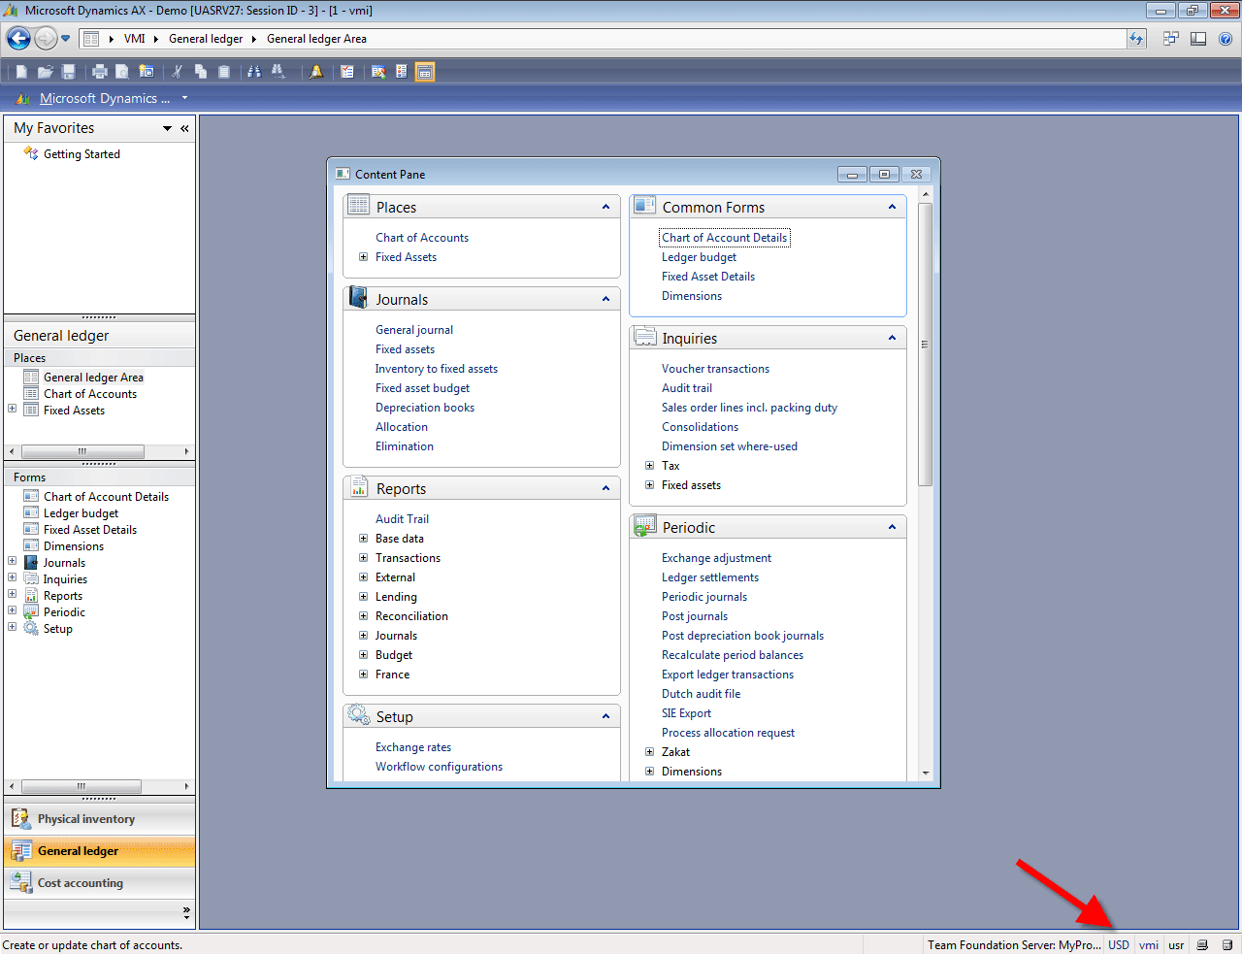Open My Favorites dropdown arrow

tap(167, 128)
